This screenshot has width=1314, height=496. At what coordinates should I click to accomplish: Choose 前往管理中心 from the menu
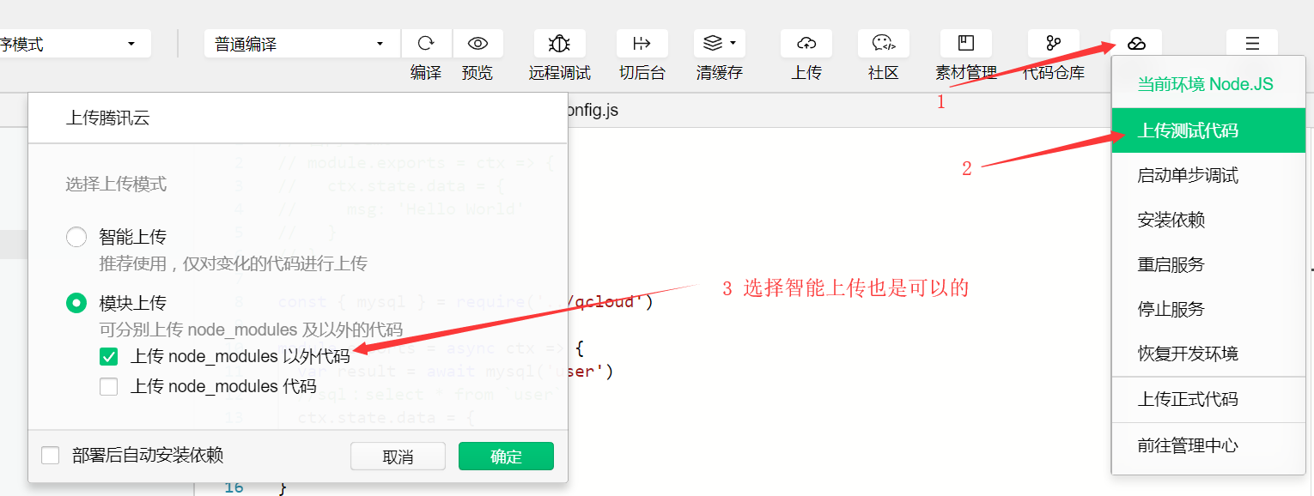(x=1208, y=445)
